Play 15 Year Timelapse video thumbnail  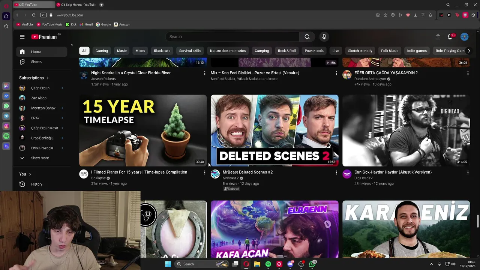point(143,130)
